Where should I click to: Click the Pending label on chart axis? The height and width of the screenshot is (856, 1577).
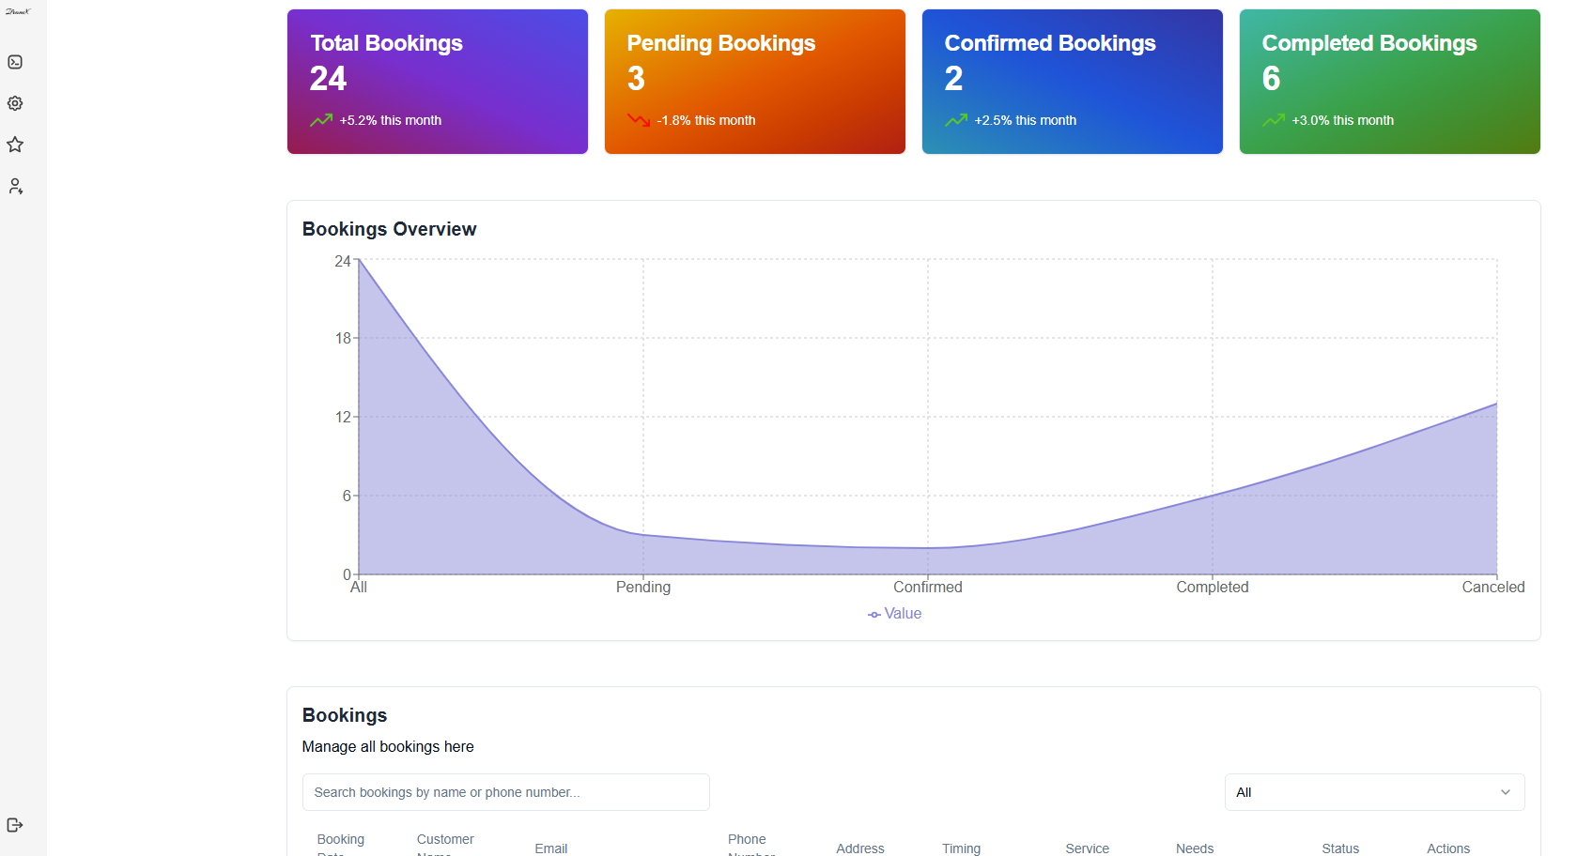(643, 588)
